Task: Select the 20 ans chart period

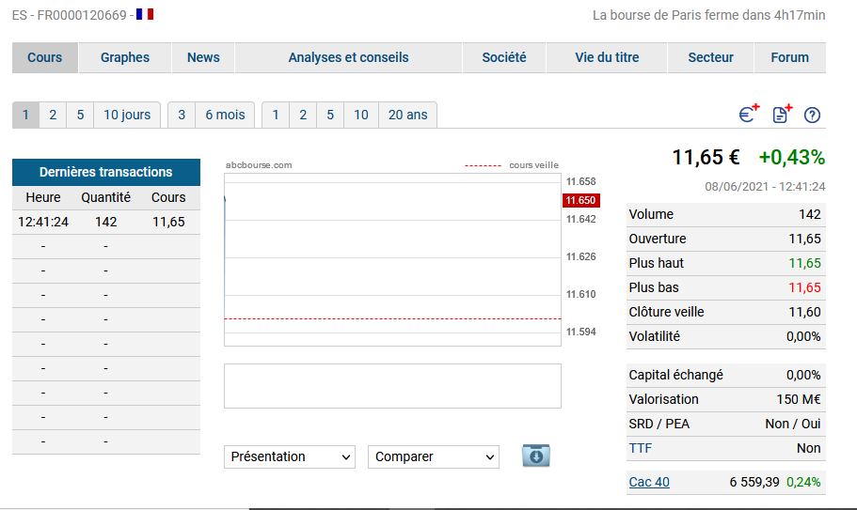Action: 407,116
